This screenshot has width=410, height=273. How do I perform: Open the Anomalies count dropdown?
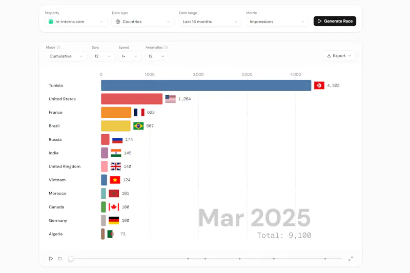click(156, 56)
